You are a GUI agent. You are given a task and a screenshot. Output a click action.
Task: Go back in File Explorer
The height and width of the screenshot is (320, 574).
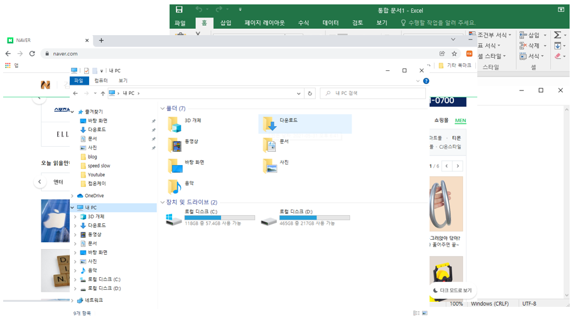[x=75, y=93]
